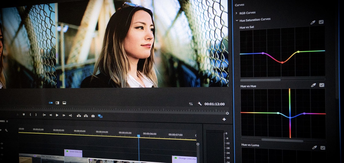
Task: Click 00:00:07:00 on timeline ruler
Action: (x=175, y=135)
